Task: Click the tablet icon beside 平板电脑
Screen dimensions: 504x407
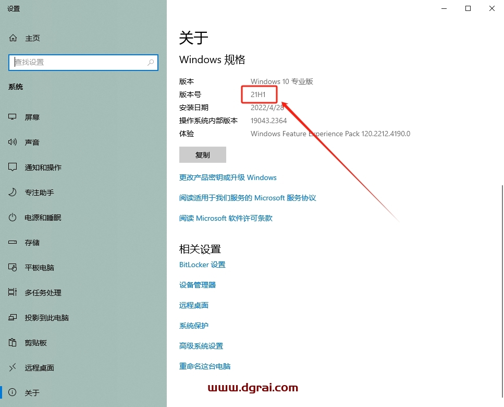Action: (12, 267)
